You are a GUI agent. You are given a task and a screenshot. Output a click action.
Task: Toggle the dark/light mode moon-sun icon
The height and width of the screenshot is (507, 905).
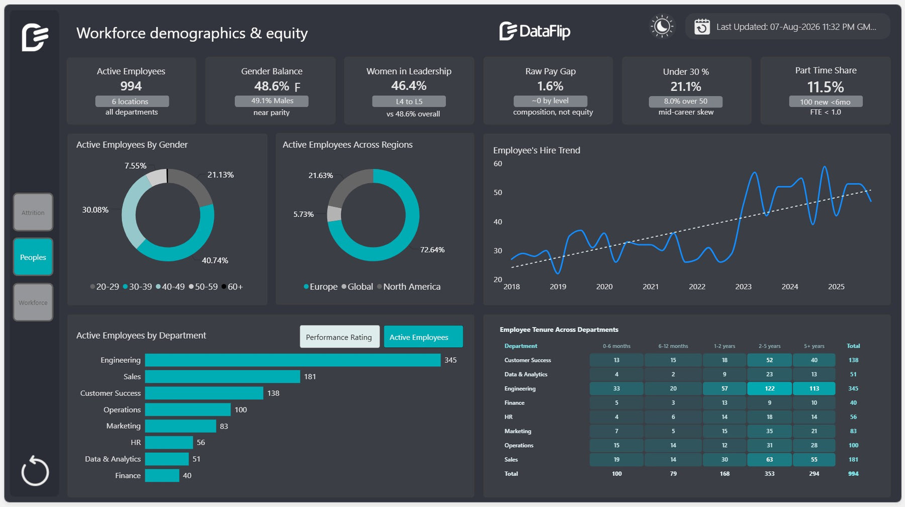pyautogui.click(x=662, y=26)
